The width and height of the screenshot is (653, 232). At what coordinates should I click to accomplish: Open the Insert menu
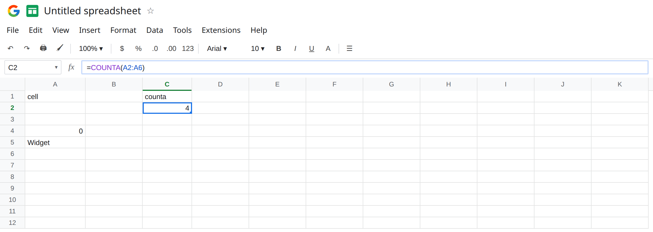point(89,30)
